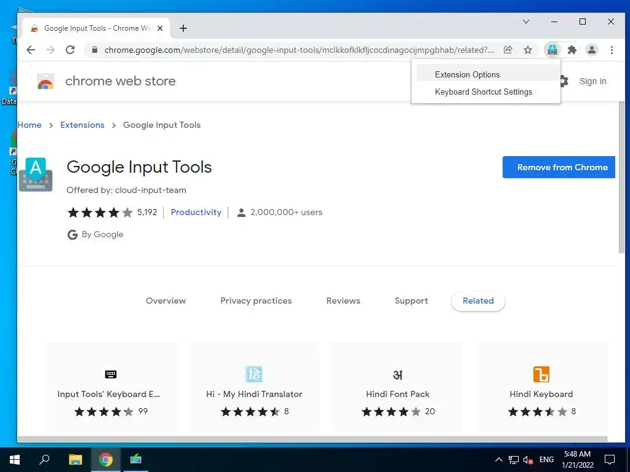Click the Input Tools' Keyboard E... keyboard icon
630x472 pixels.
pyautogui.click(x=111, y=374)
